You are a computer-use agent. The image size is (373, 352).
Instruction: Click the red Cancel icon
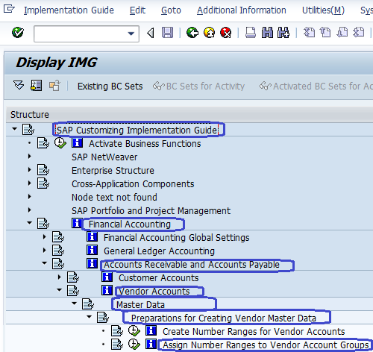point(226,33)
